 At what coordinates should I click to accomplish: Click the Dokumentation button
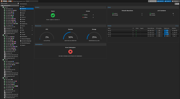click(152, 1)
